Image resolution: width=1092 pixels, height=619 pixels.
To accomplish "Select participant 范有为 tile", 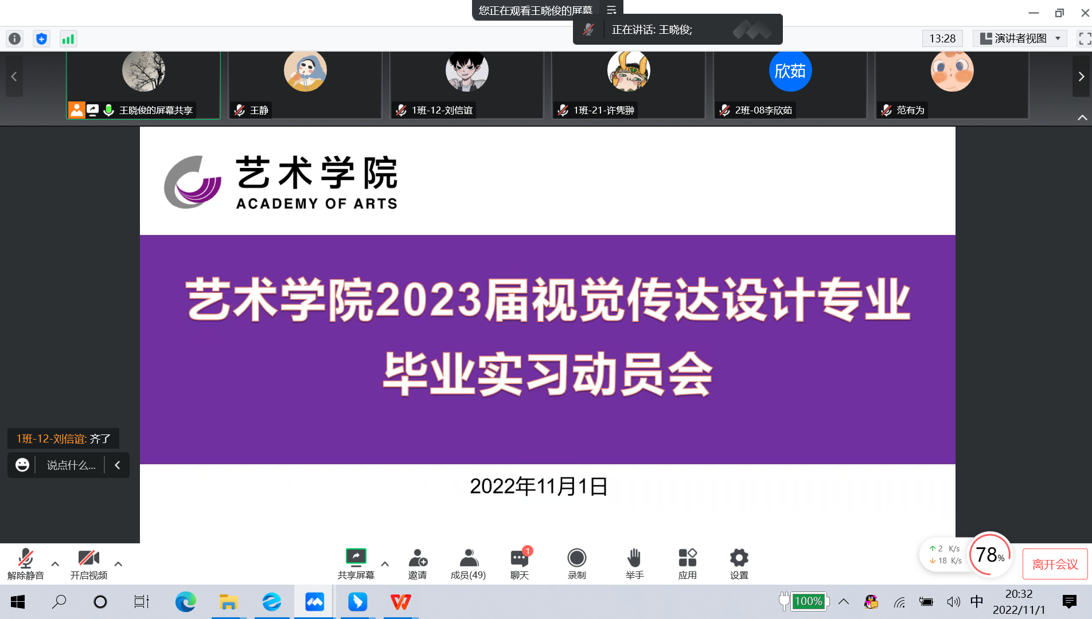I will click(952, 85).
